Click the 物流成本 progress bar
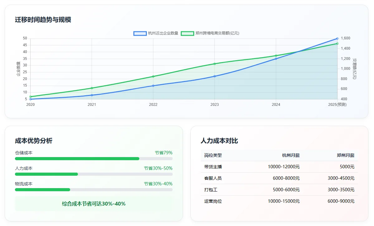 pyautogui.click(x=94, y=190)
